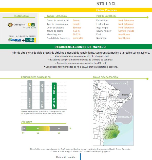
Task: Click the Perfil Sanitario heading
Action: pos(106,16)
